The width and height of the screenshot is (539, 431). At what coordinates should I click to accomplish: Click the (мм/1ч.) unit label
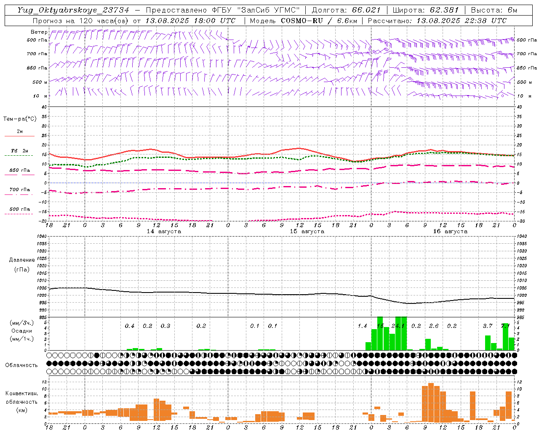[22, 339]
